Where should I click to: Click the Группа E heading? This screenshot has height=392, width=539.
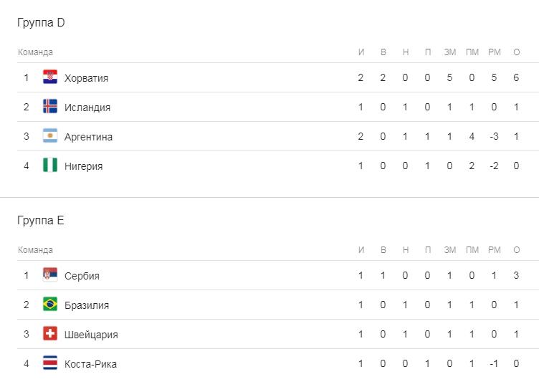tap(41, 221)
